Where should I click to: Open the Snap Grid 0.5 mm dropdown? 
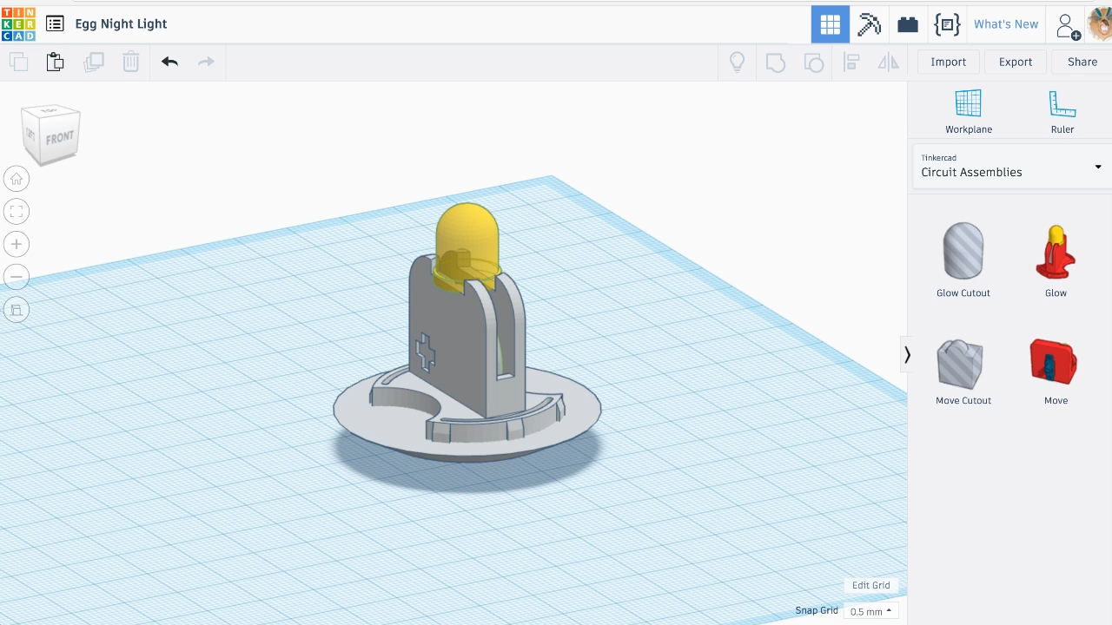coord(870,612)
